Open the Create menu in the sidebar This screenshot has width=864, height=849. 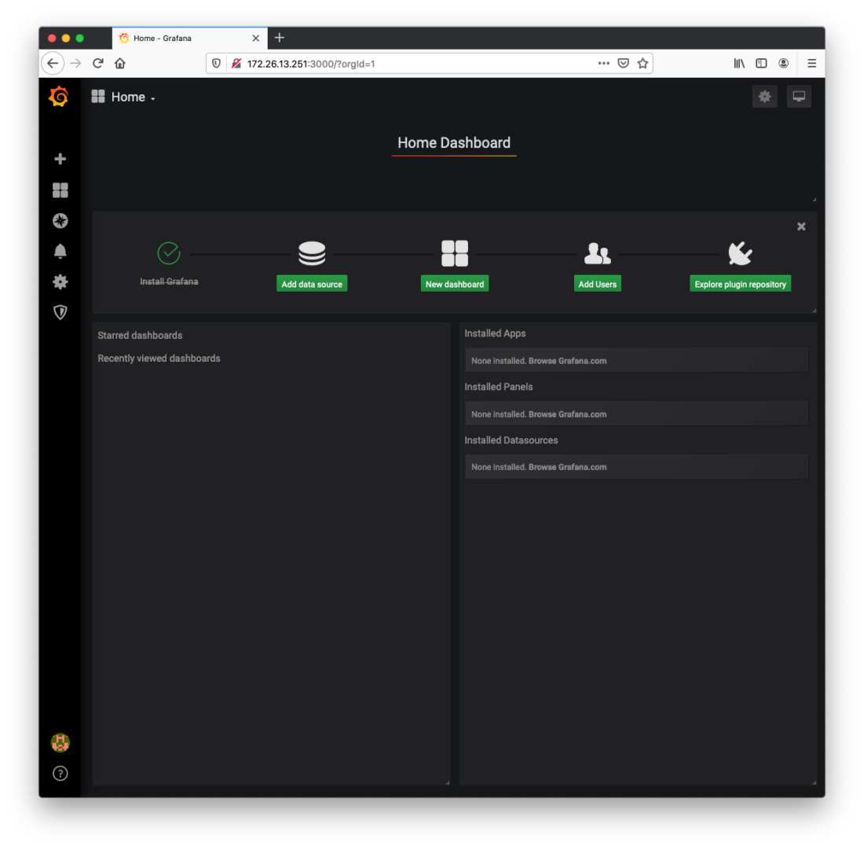(60, 158)
